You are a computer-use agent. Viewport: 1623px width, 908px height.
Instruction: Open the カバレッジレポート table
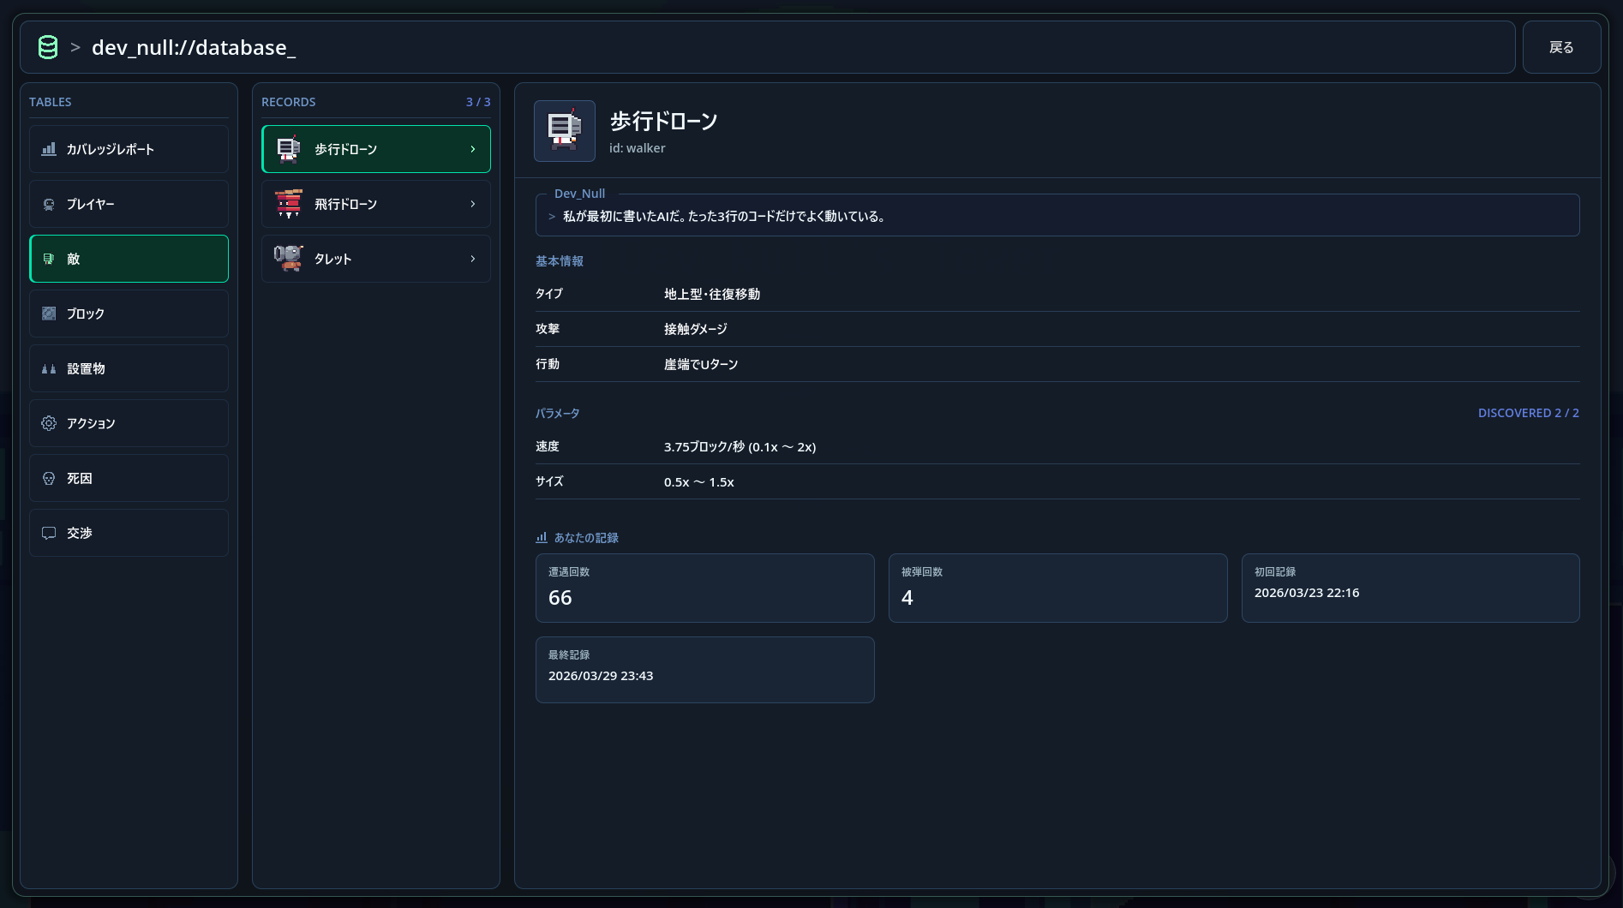[x=129, y=149]
